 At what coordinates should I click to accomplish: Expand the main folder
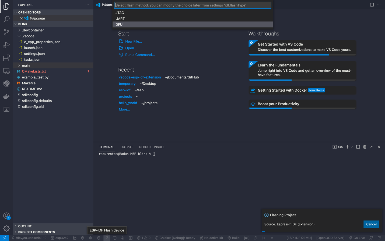pyautogui.click(x=26, y=65)
